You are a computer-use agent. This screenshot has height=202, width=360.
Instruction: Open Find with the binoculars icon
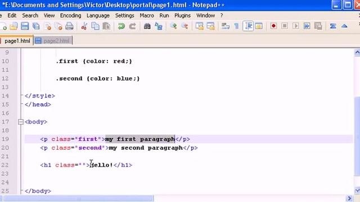coord(147,26)
